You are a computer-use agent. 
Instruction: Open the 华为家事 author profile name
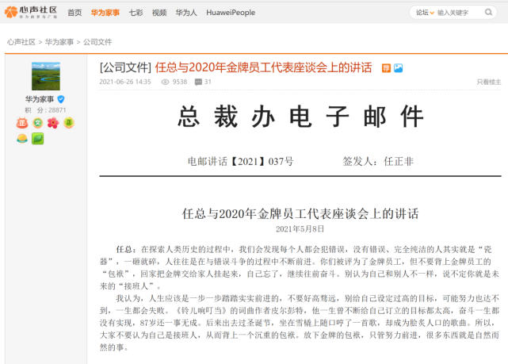click(x=40, y=99)
